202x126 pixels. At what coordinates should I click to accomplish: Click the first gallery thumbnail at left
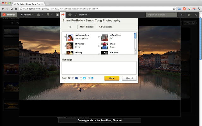click(11, 33)
